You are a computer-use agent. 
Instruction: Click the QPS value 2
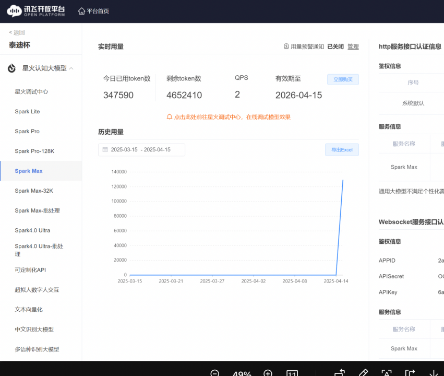point(237,95)
